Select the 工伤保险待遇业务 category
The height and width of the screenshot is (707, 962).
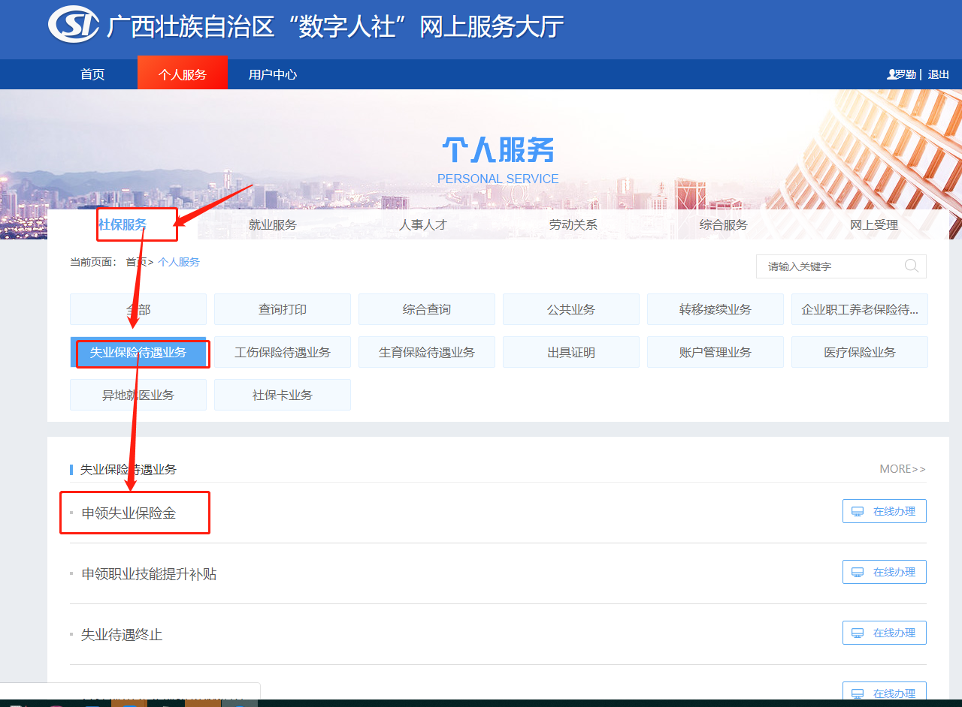[283, 352]
